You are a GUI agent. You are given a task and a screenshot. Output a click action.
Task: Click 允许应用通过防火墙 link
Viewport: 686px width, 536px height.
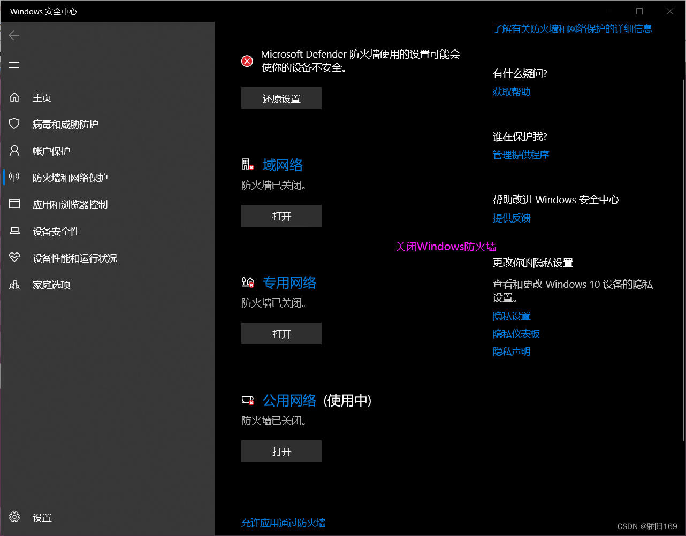284,523
